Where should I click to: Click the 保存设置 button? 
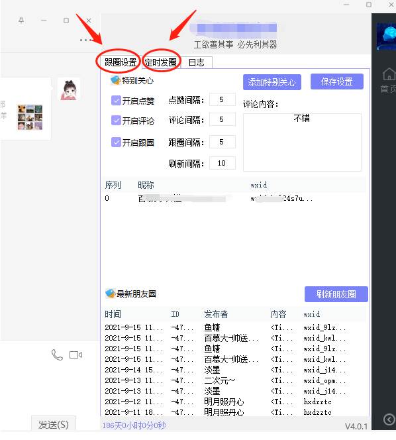click(337, 82)
